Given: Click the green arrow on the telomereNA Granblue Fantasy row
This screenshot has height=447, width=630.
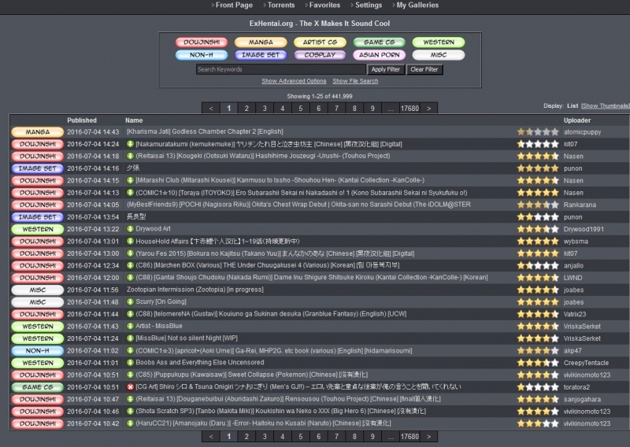Looking at the screenshot, I should point(130,315).
